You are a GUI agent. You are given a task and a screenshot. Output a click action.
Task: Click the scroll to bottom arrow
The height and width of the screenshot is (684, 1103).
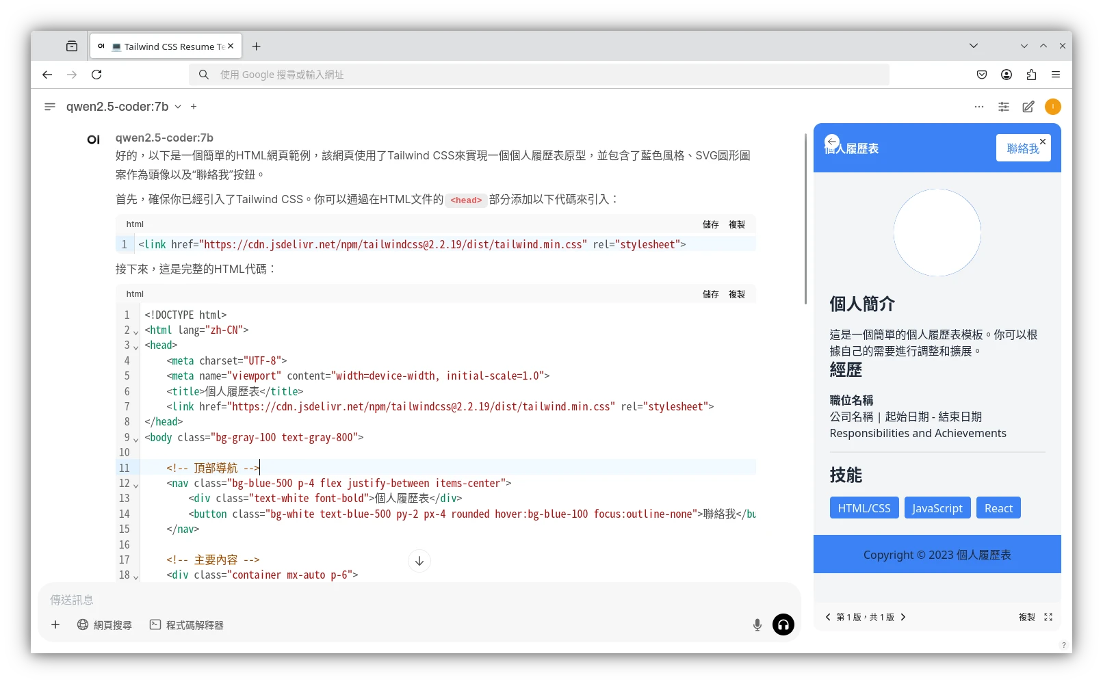click(x=419, y=561)
